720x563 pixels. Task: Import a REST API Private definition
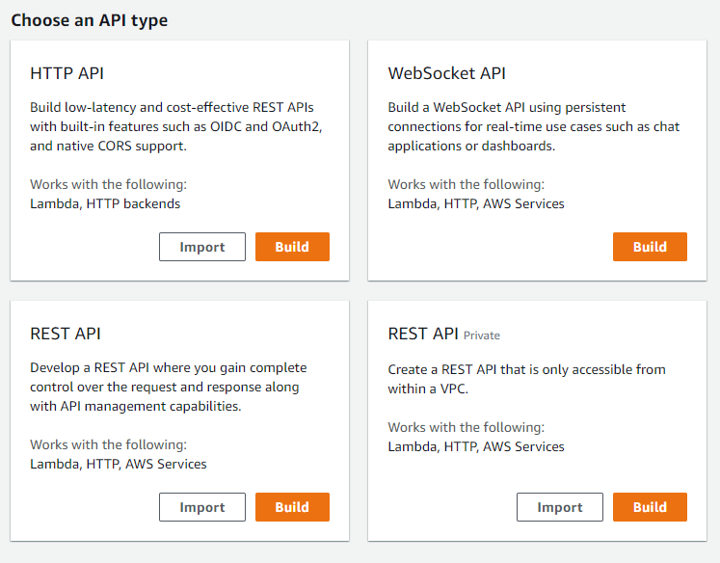click(560, 507)
